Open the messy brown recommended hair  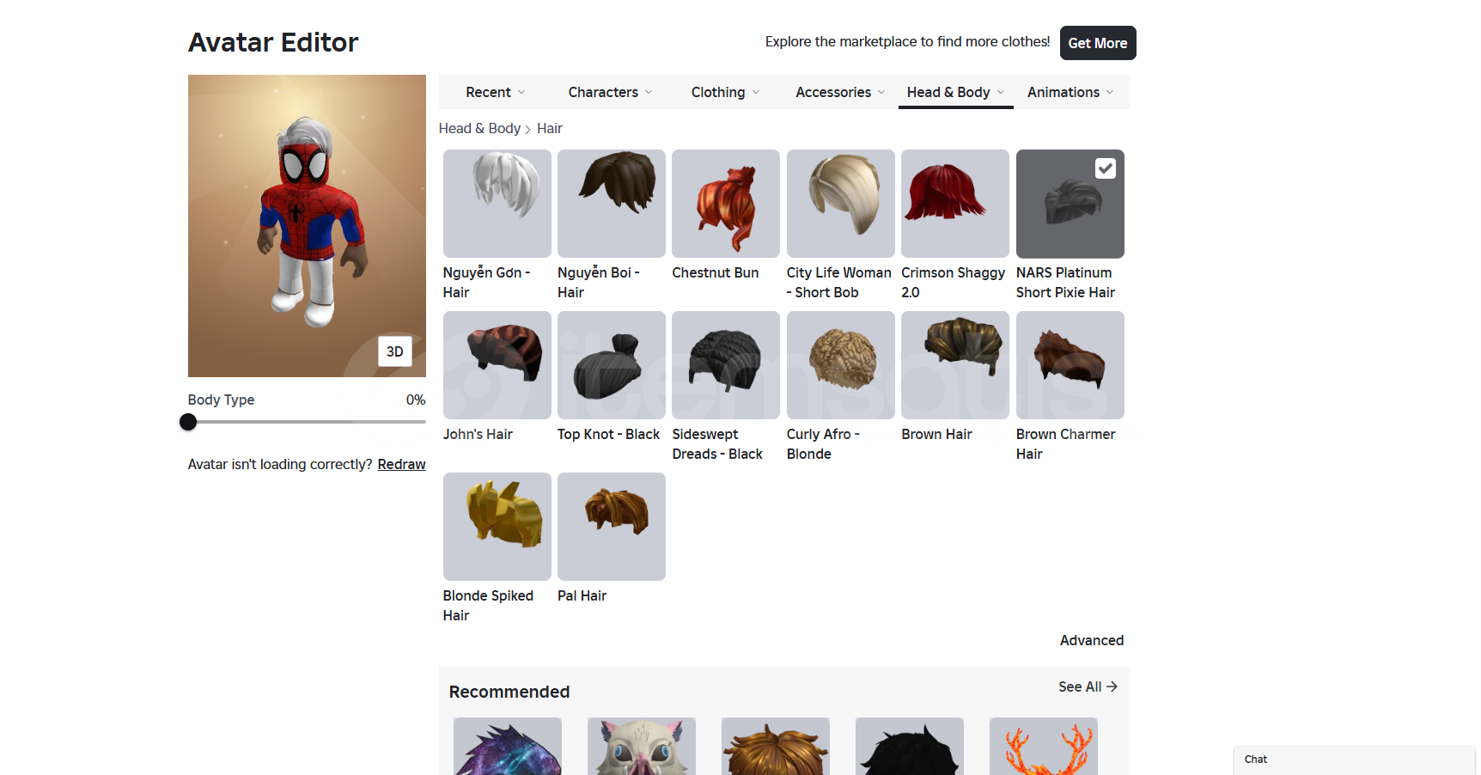point(776,747)
